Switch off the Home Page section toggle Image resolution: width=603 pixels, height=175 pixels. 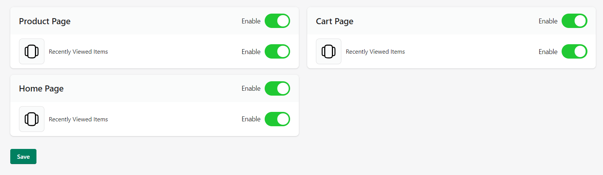[277, 88]
